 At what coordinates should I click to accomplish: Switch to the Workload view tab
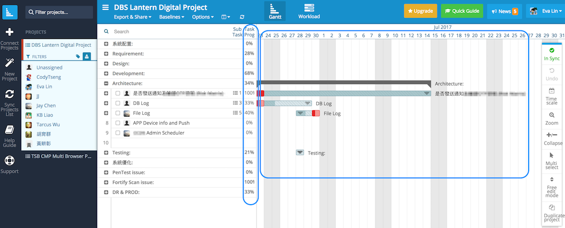309,11
